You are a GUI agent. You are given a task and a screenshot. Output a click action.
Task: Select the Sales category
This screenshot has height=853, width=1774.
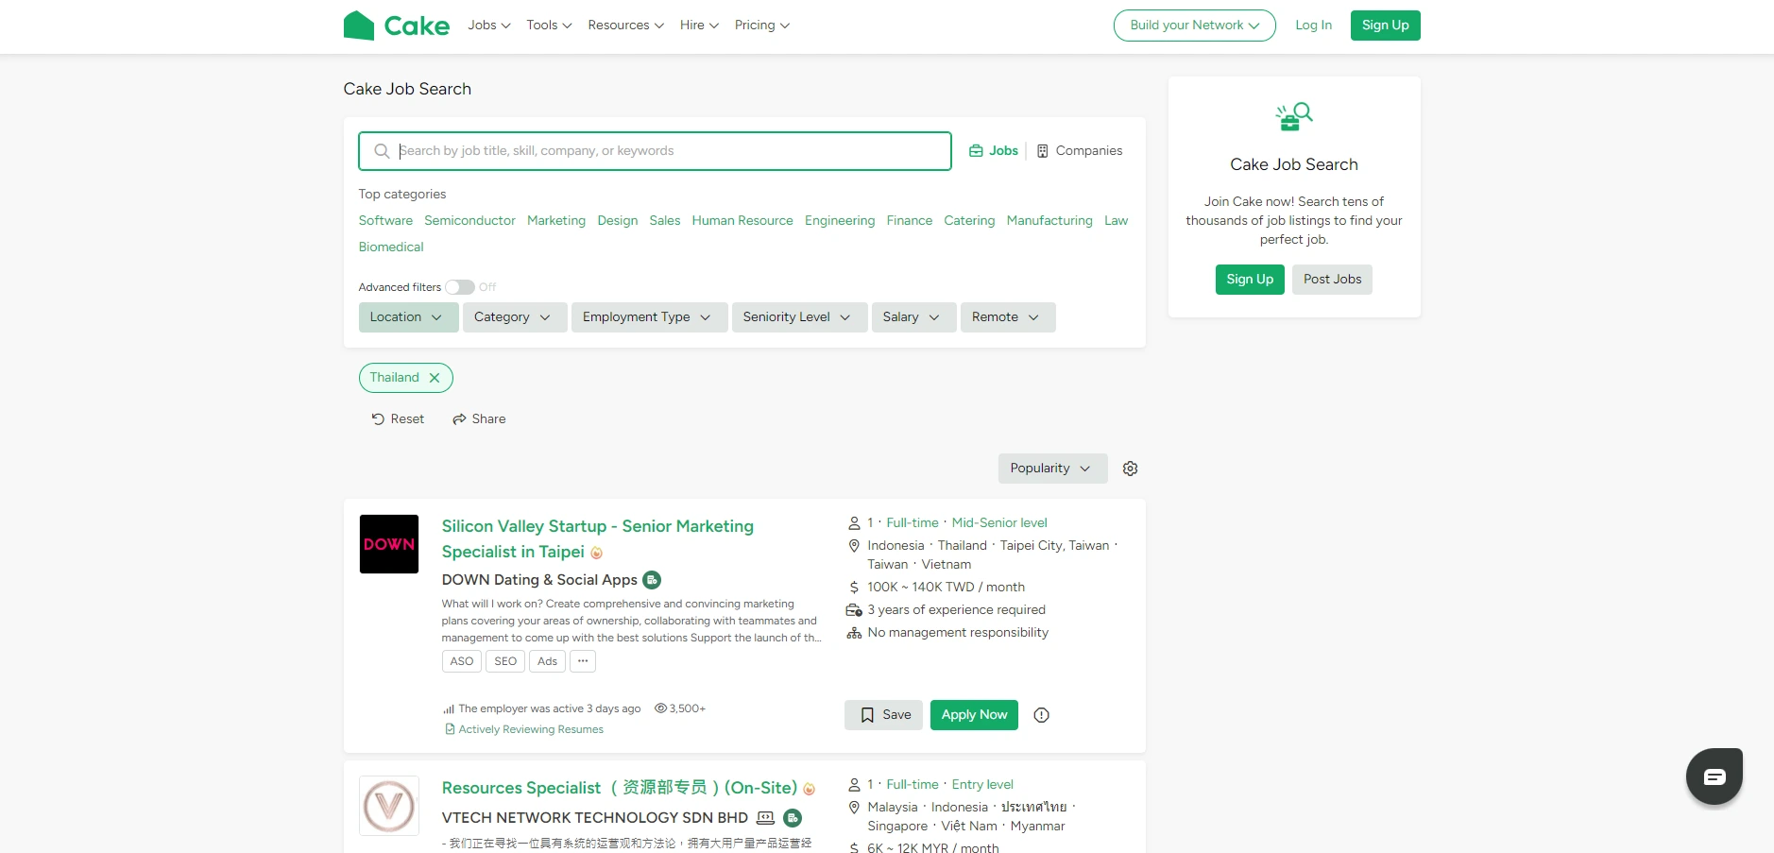(x=665, y=220)
